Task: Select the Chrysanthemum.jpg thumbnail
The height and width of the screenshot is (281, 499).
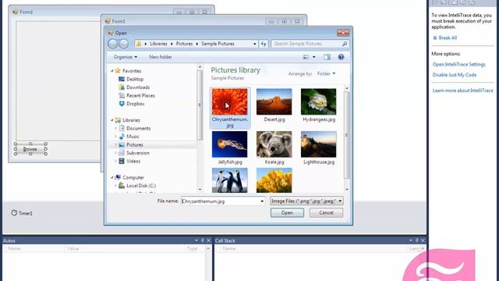Action: tap(229, 101)
